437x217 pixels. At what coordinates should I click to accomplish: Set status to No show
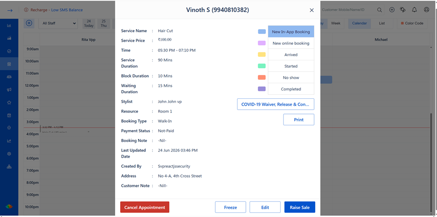click(x=291, y=78)
